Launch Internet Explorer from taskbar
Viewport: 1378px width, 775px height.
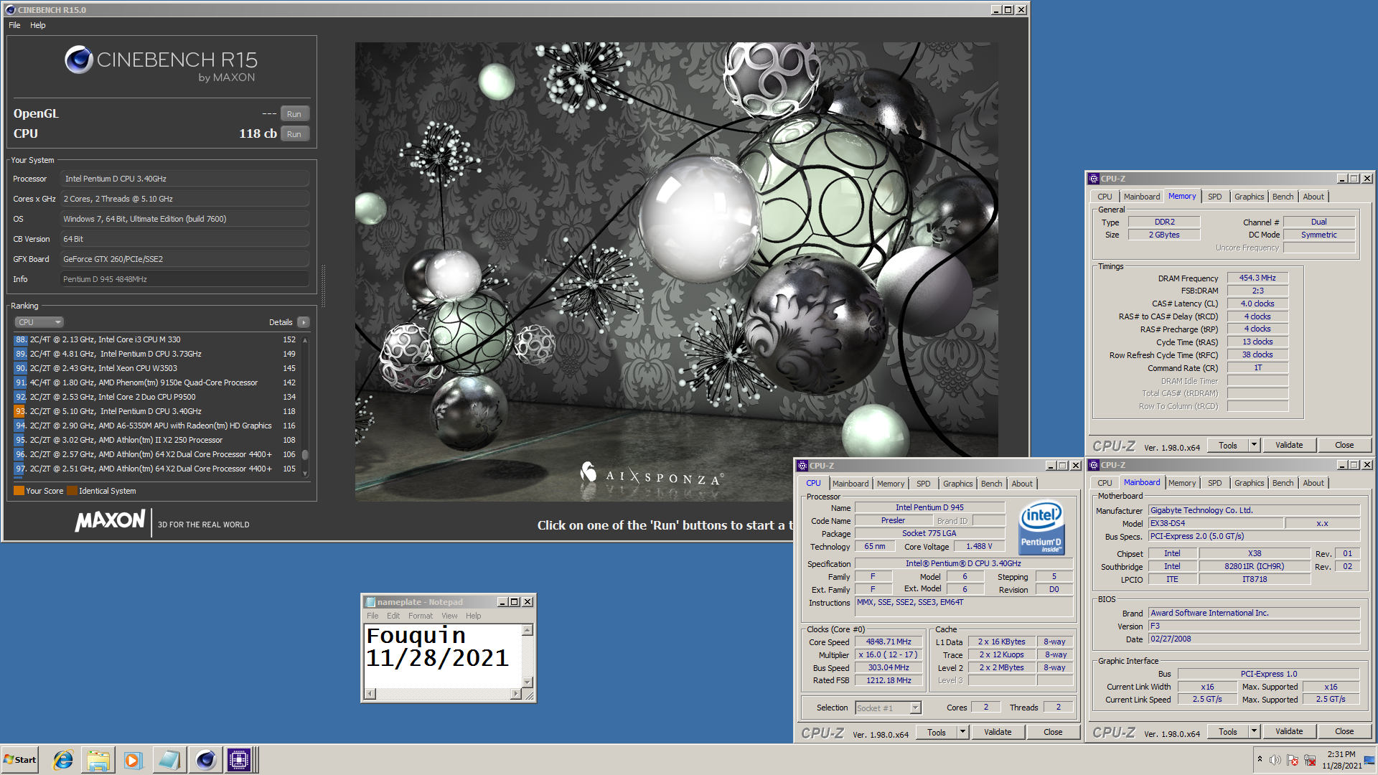63,760
